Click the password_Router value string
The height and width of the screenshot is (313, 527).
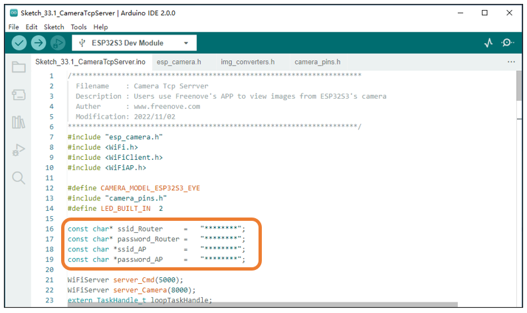click(221, 239)
